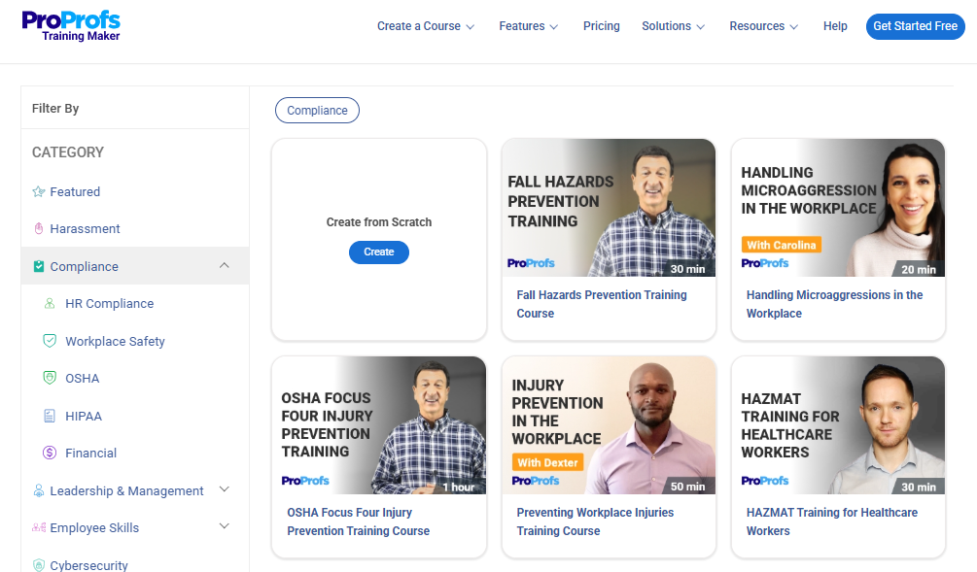Click the Injury Prevention thumbnail with Dexter
The width and height of the screenshot is (977, 572).
pyautogui.click(x=609, y=425)
